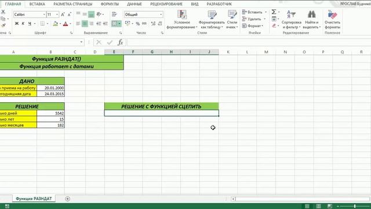Apply the fill color bucket
This screenshot has width=371, height=209.
click(x=56, y=23)
